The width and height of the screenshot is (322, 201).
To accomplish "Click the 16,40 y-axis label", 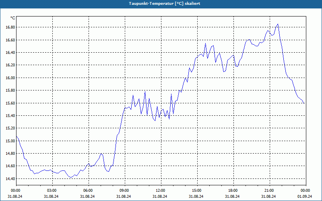I will pyautogui.click(x=10, y=53).
